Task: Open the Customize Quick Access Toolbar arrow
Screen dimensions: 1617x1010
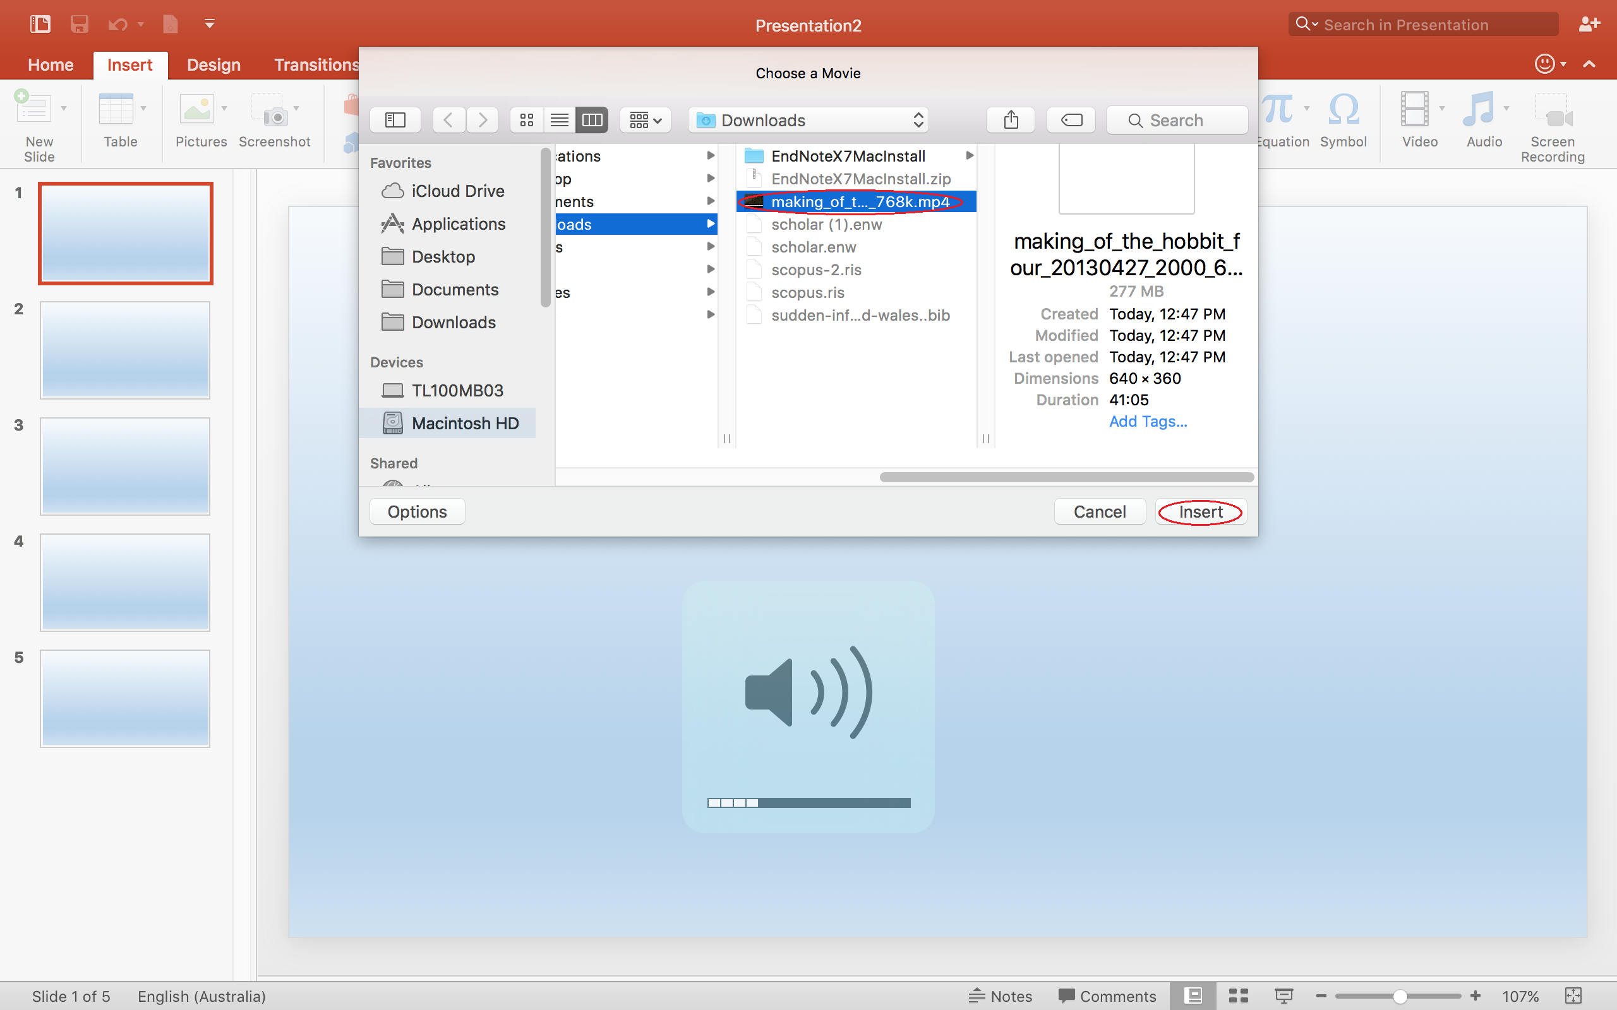Action: coord(209,25)
